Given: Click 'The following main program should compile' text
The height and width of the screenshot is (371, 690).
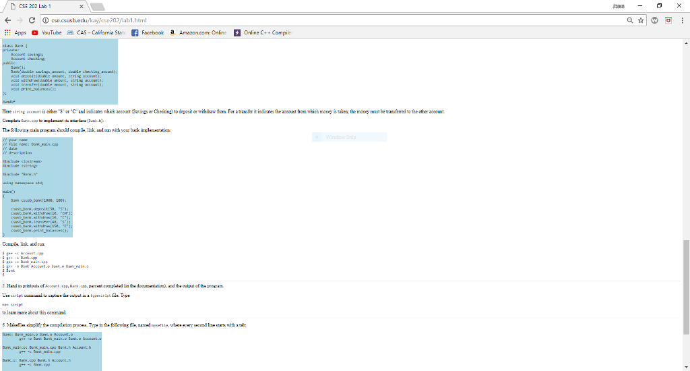Looking at the screenshot, I should 86,130.
